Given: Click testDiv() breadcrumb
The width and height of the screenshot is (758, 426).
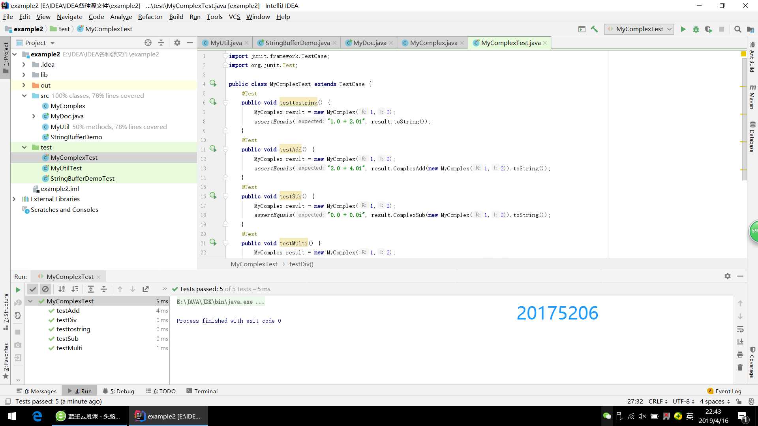Looking at the screenshot, I should (x=301, y=264).
